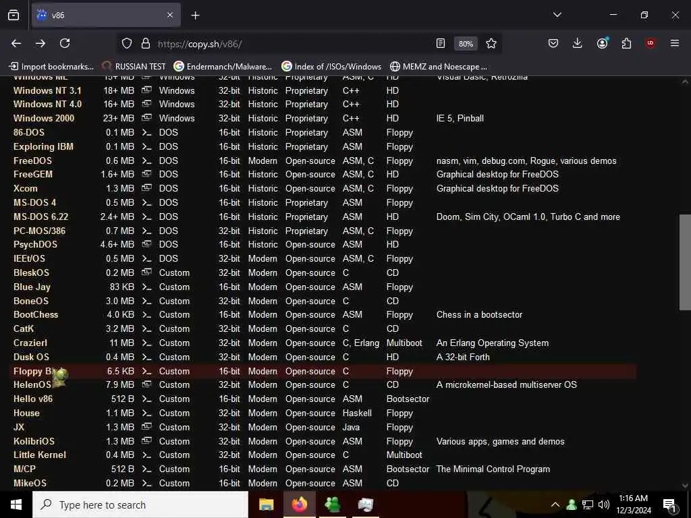The height and width of the screenshot is (518, 691).
Task: Click the 80% zoom level indicator
Action: (466, 44)
